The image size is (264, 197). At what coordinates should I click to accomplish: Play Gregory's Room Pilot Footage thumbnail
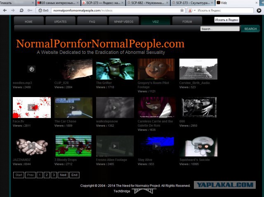(156, 69)
